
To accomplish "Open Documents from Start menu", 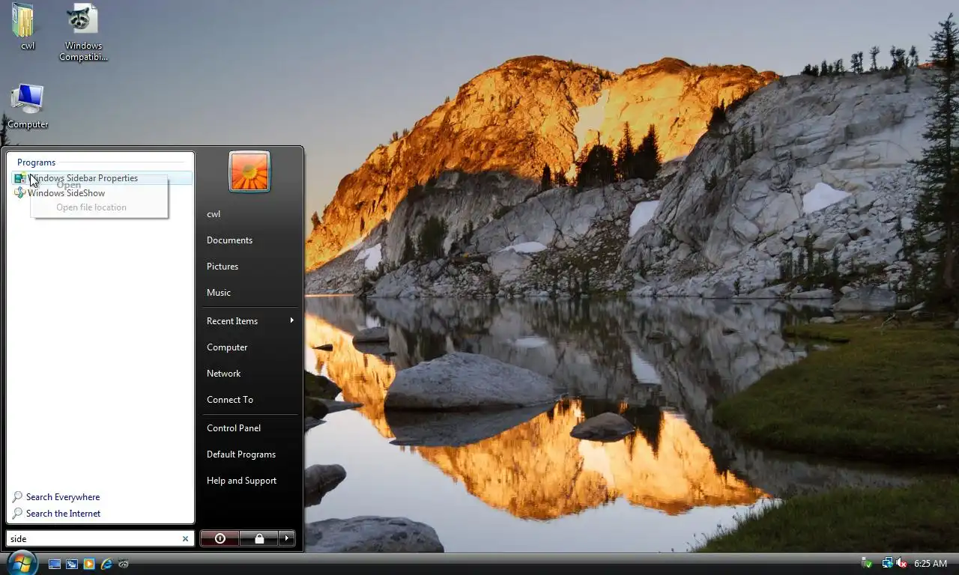I will tap(229, 240).
